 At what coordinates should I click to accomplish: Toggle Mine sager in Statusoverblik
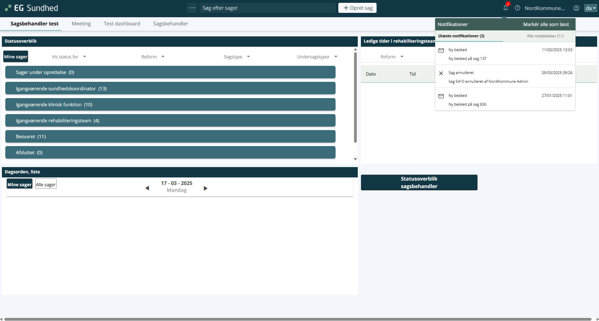coord(16,57)
